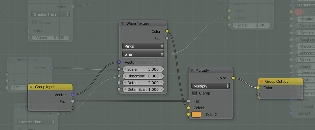Click the Value 0.200 field
The height and width of the screenshot is (130, 315).
[51, 38]
